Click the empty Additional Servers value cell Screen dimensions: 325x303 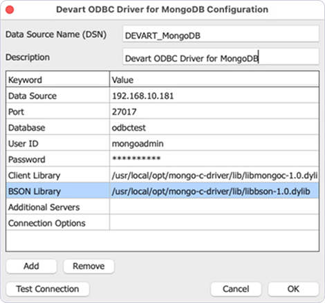click(x=214, y=207)
